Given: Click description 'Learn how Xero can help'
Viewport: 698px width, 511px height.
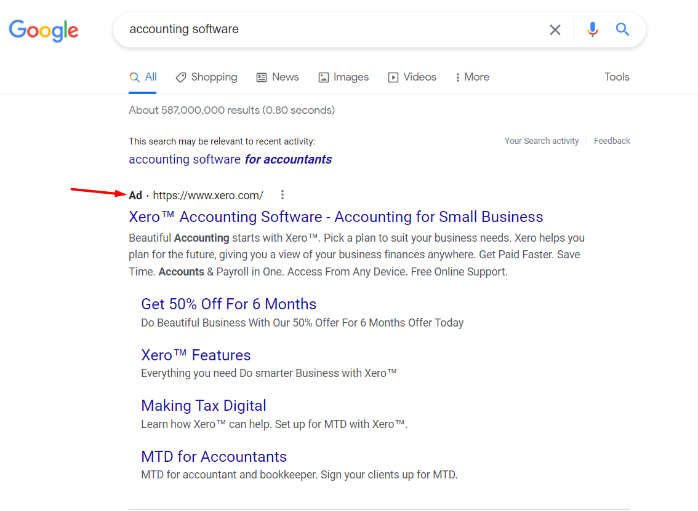Looking at the screenshot, I should [x=275, y=424].
